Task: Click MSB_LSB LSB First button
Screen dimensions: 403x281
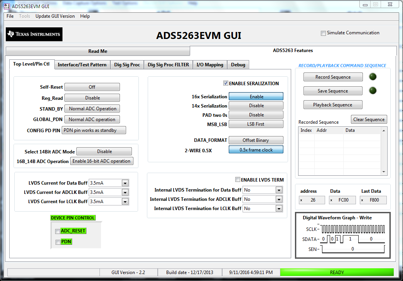Action: point(256,124)
